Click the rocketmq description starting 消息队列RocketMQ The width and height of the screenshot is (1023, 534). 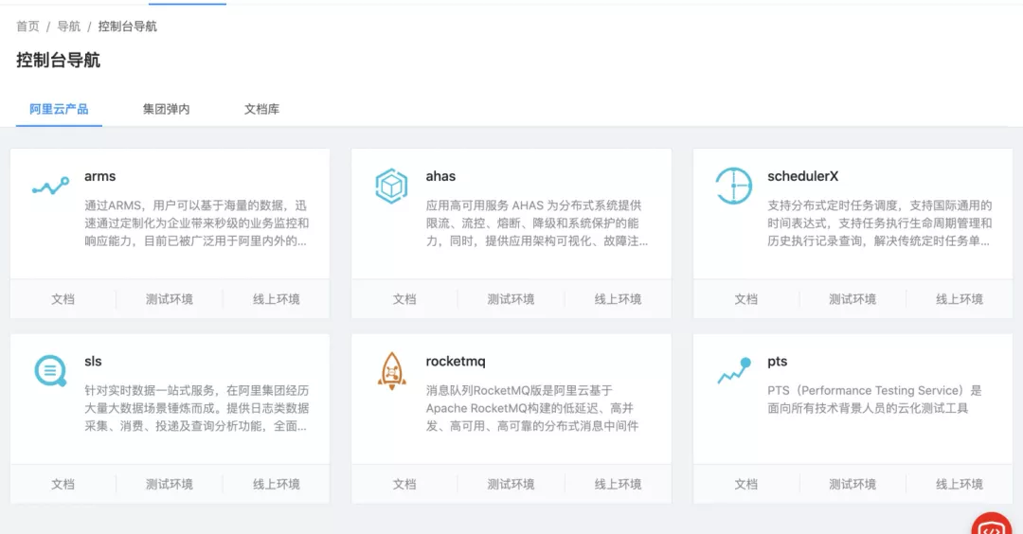tap(532, 408)
